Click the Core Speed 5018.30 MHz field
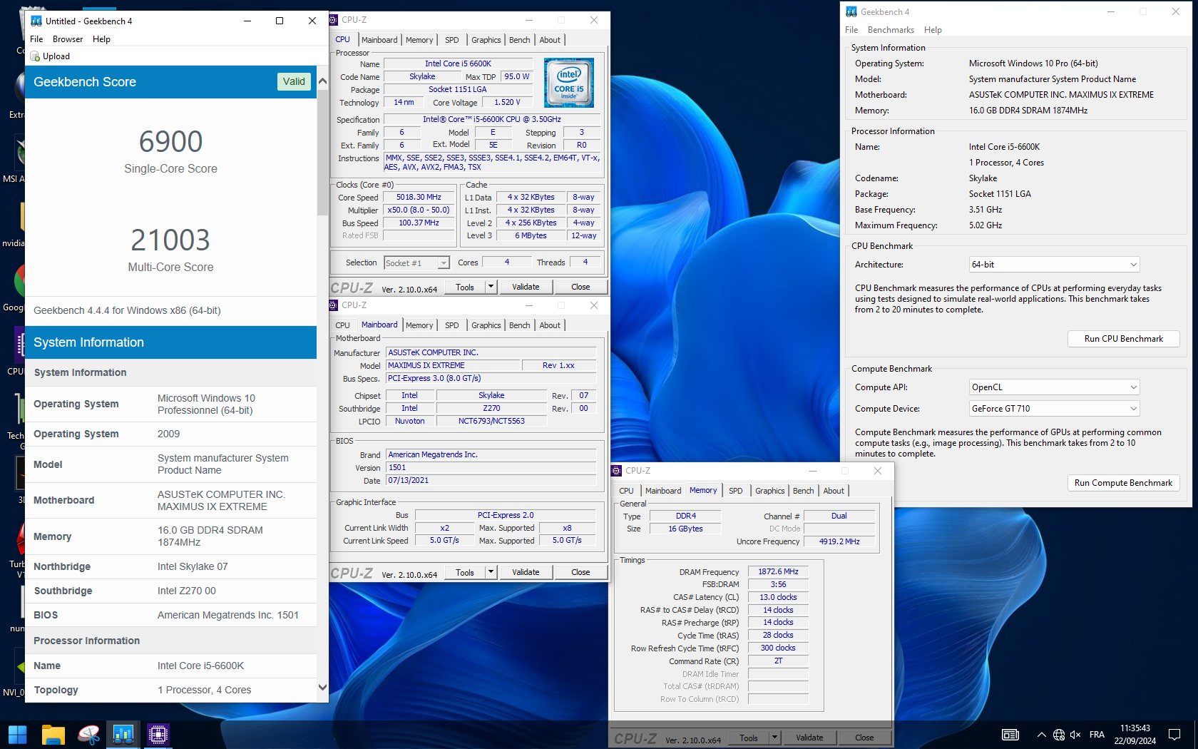This screenshot has width=1198, height=749. 419,198
